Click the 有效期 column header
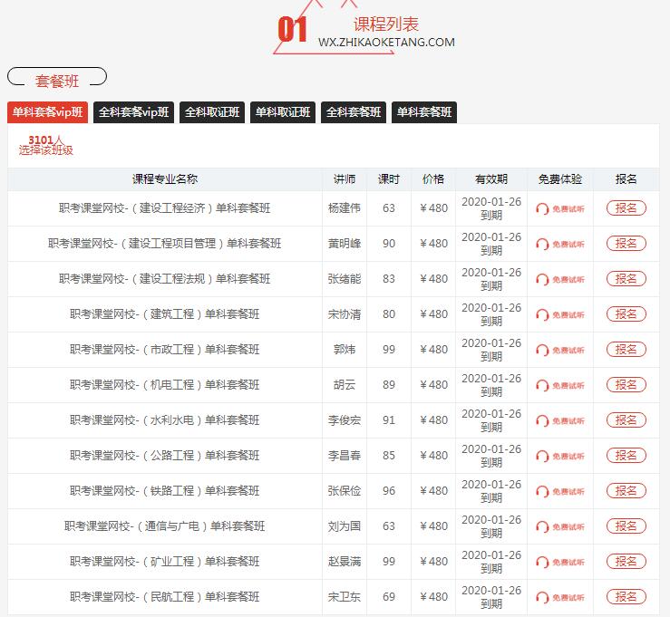 [x=491, y=179]
